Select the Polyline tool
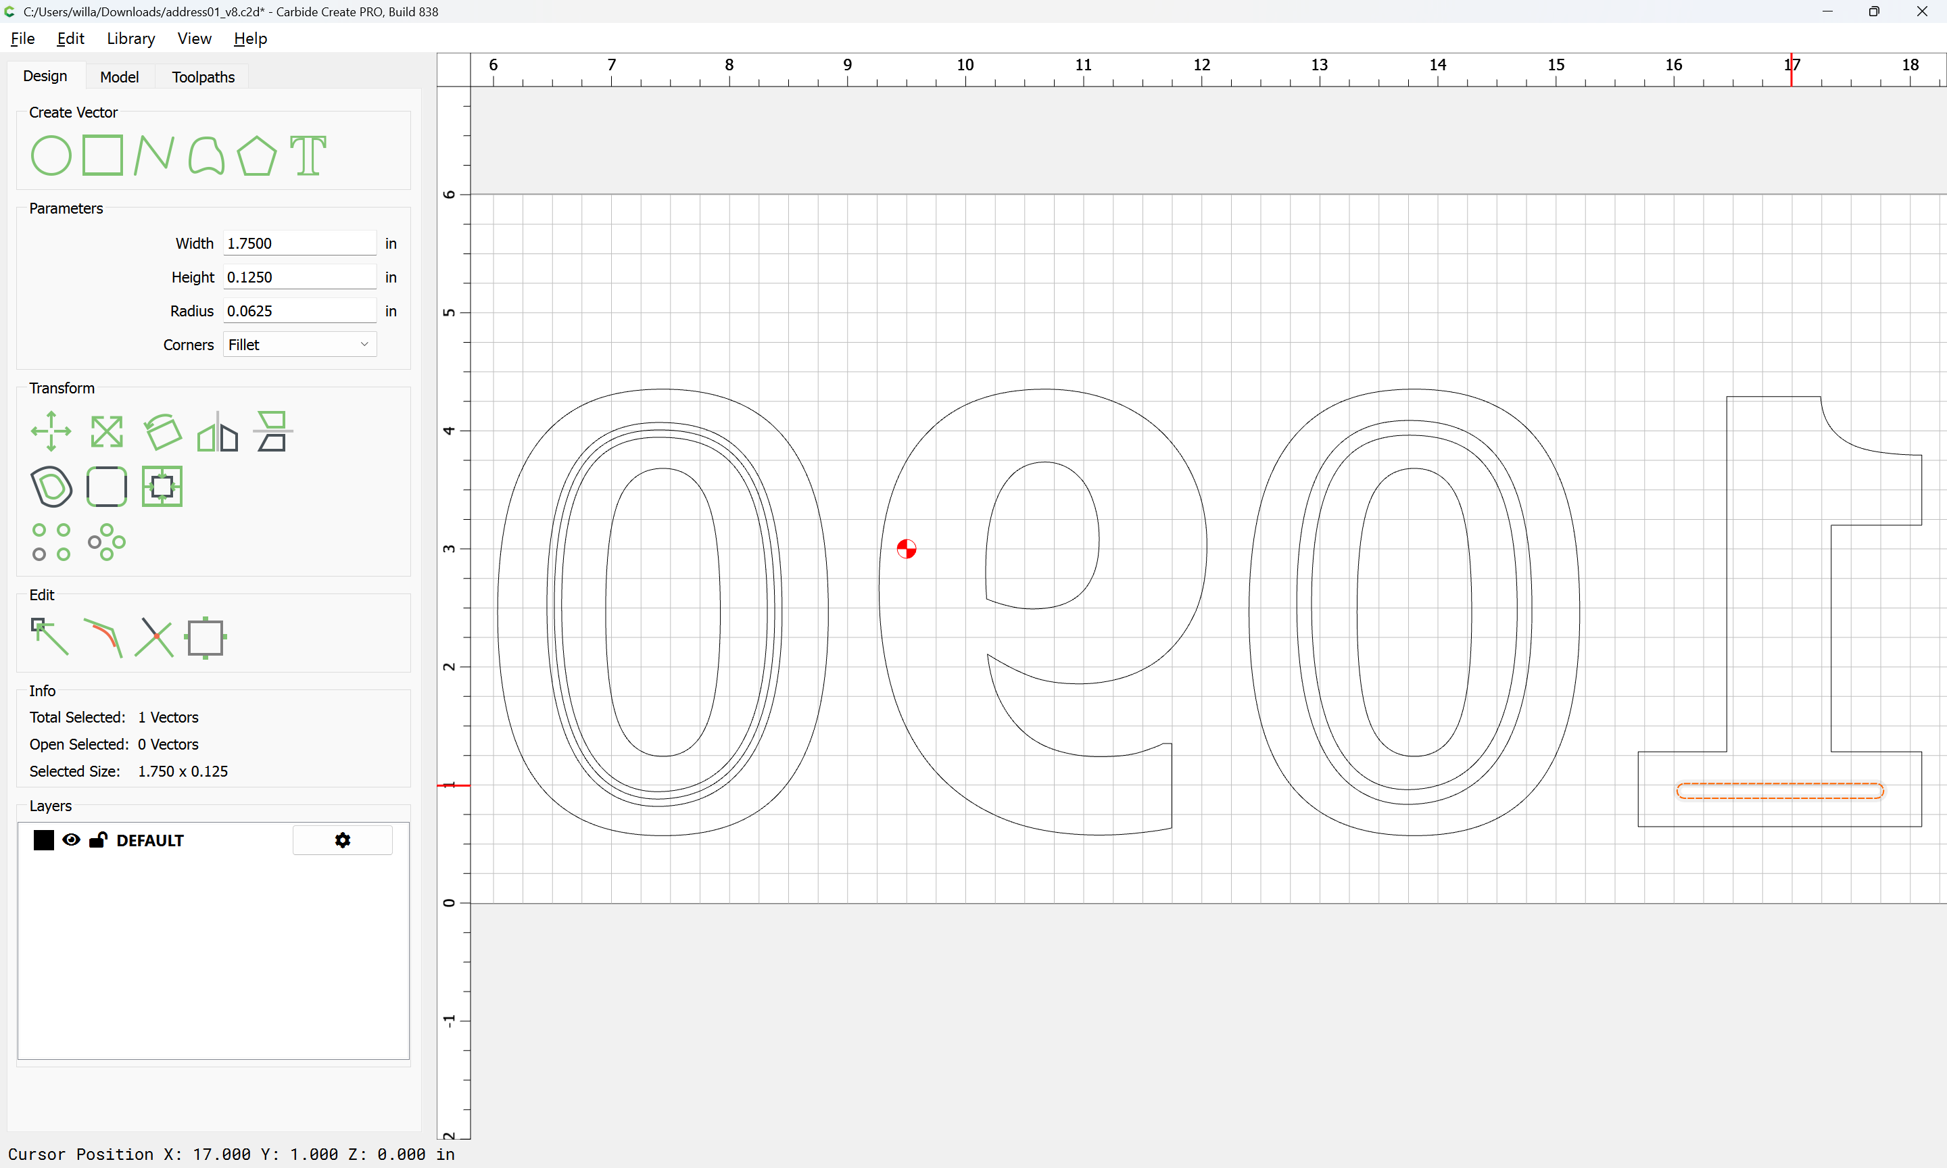This screenshot has height=1168, width=1947. pos(153,155)
